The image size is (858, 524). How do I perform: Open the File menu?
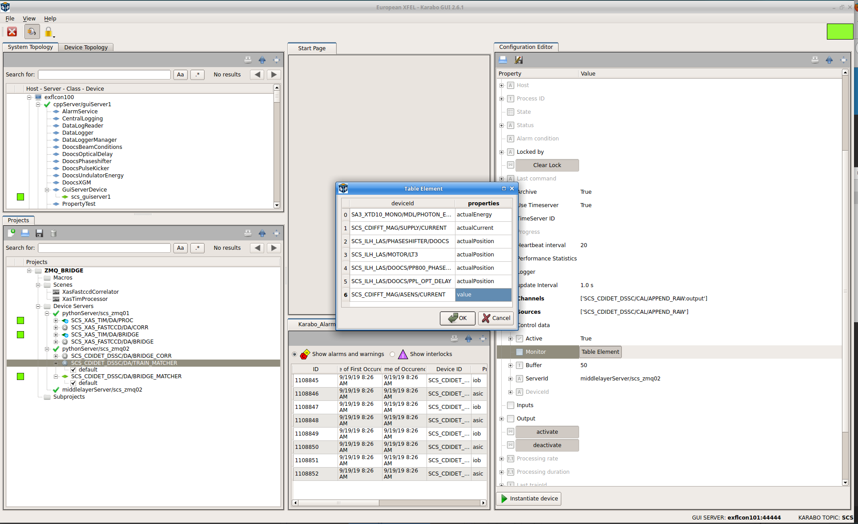click(x=10, y=19)
